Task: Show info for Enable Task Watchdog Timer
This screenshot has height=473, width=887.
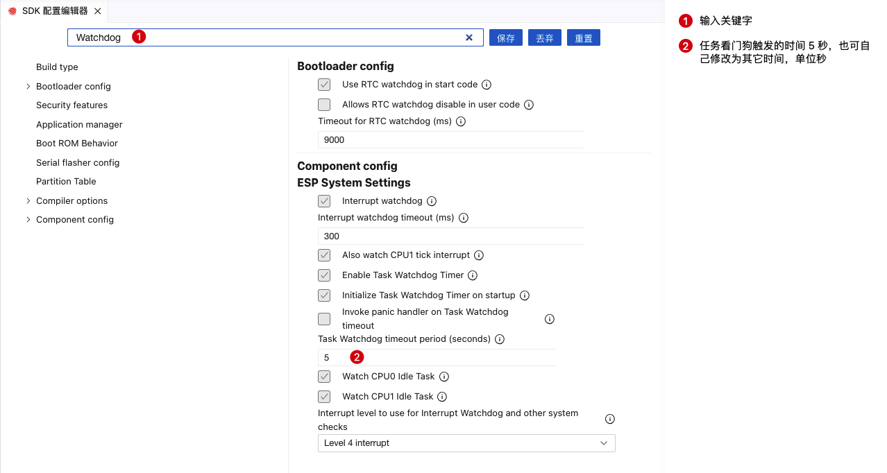Action: 473,275
